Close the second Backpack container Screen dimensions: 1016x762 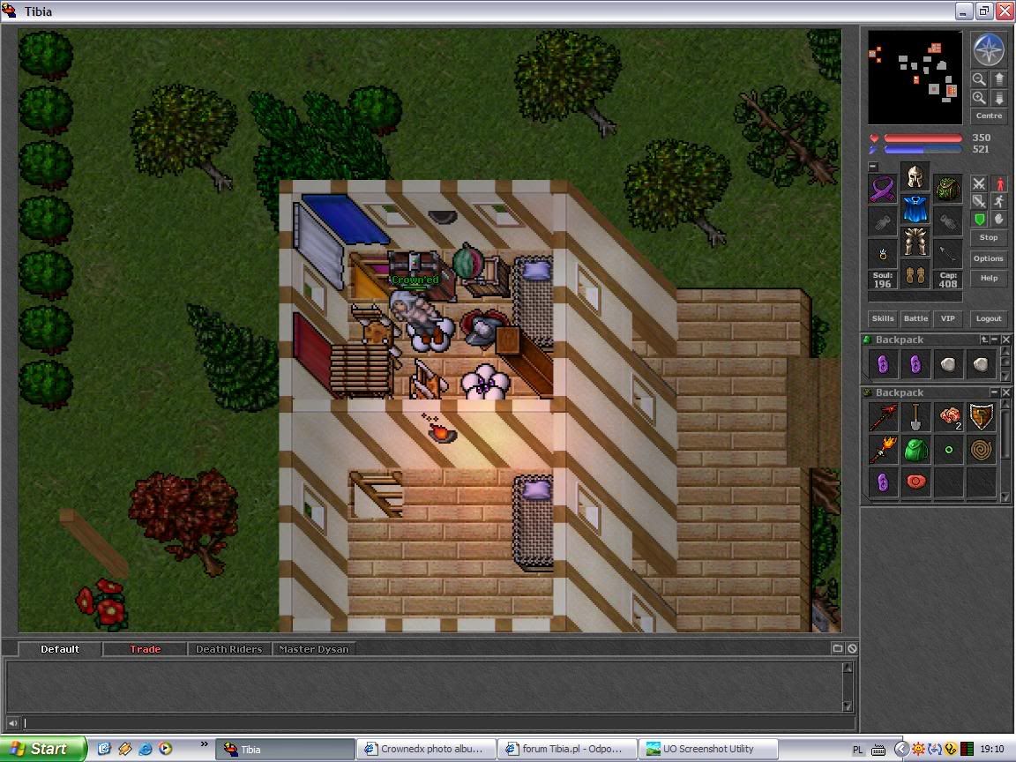click(x=1005, y=392)
